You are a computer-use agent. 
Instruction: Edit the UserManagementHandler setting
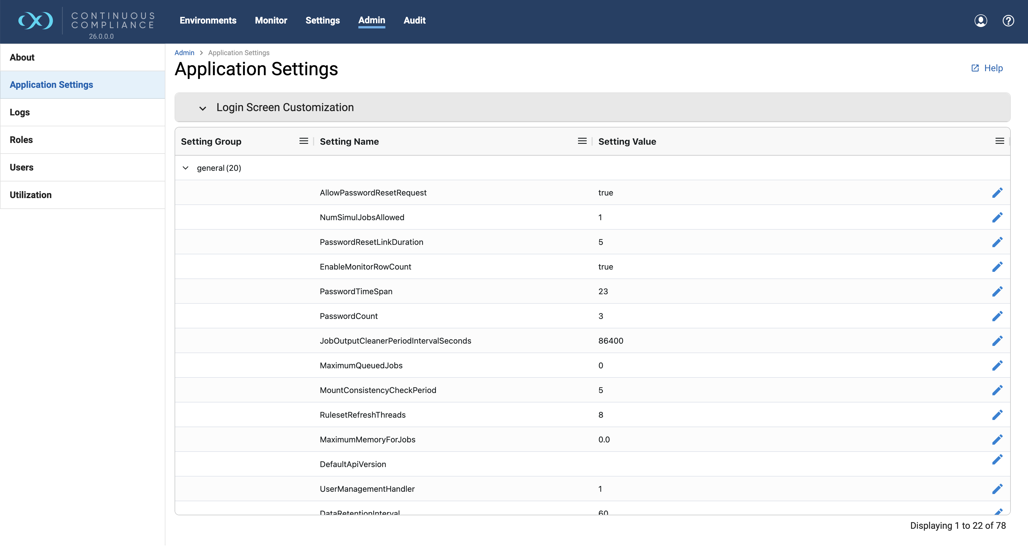pyautogui.click(x=997, y=489)
